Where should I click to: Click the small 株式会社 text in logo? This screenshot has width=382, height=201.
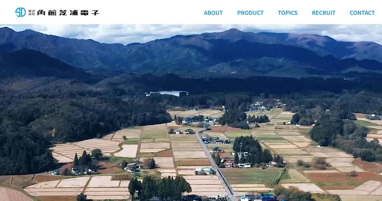(32, 13)
